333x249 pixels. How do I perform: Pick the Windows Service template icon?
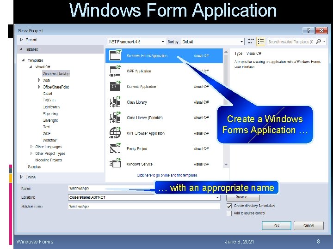(115, 163)
